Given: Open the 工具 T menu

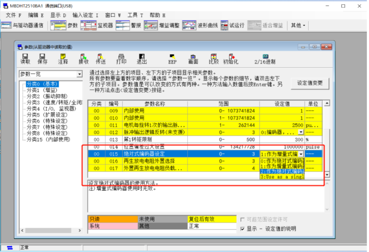Looking at the screenshot, I should (135, 15).
